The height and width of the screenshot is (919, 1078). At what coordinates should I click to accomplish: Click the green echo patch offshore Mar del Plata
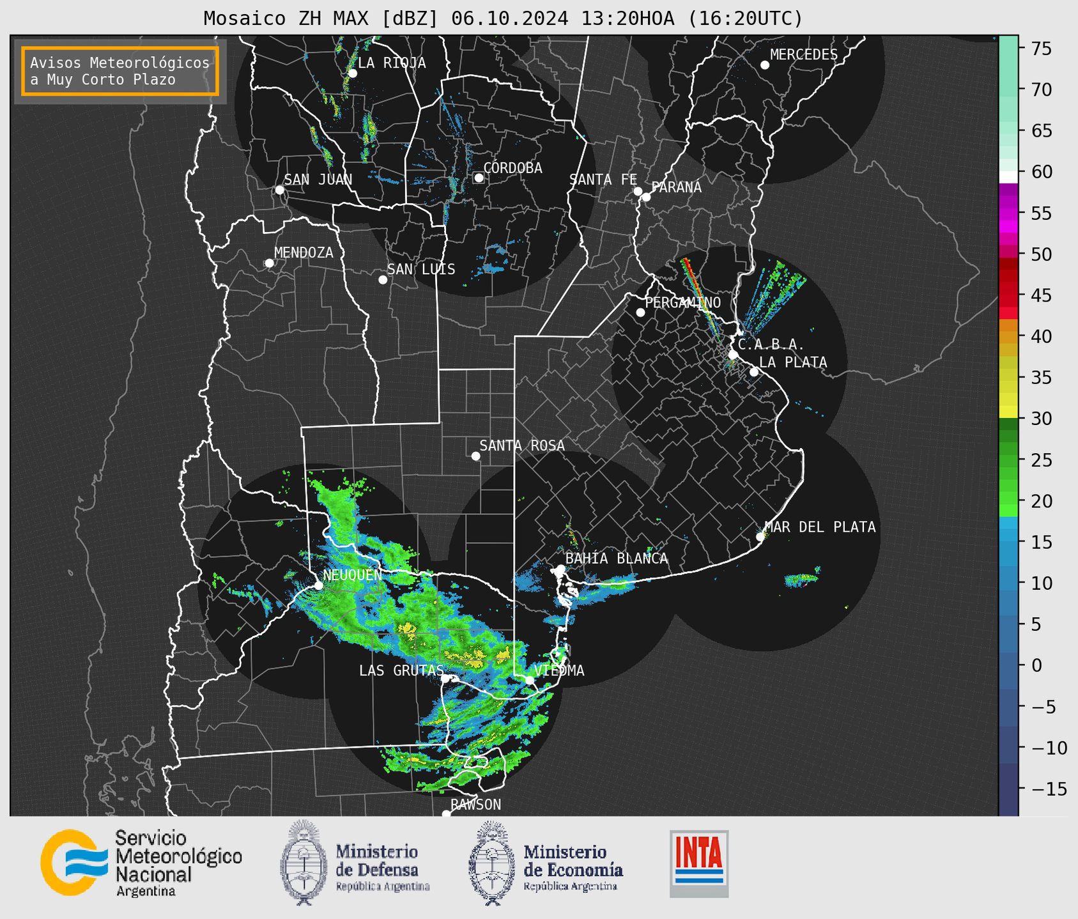[803, 578]
